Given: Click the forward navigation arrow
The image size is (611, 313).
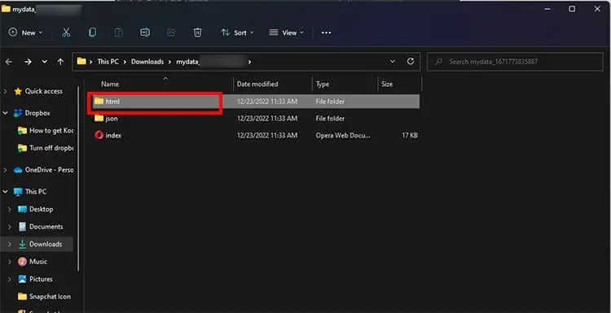Looking at the screenshot, I should click(28, 62).
